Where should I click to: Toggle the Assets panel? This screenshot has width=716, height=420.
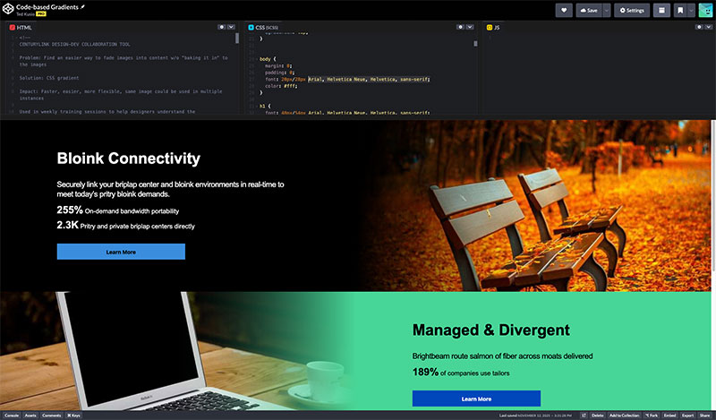(30, 416)
